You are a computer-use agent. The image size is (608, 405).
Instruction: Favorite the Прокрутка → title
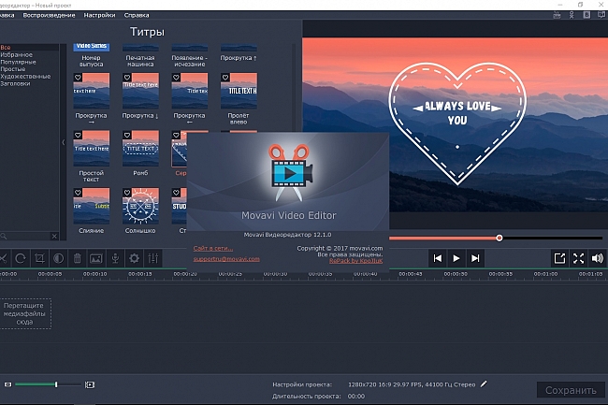pyautogui.click(x=78, y=78)
